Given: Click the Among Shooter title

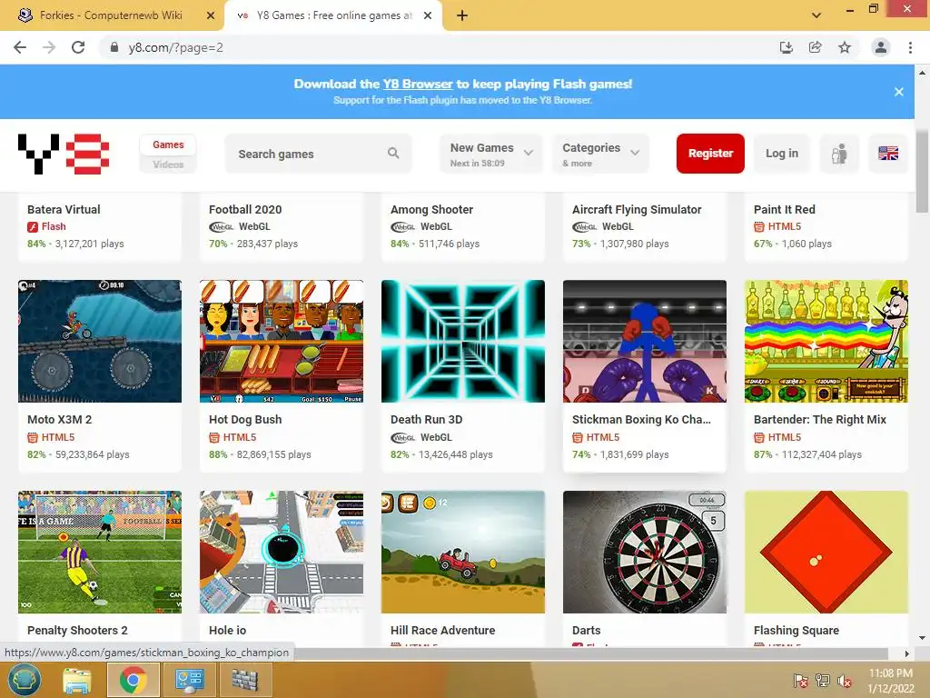Looking at the screenshot, I should pyautogui.click(x=431, y=210).
